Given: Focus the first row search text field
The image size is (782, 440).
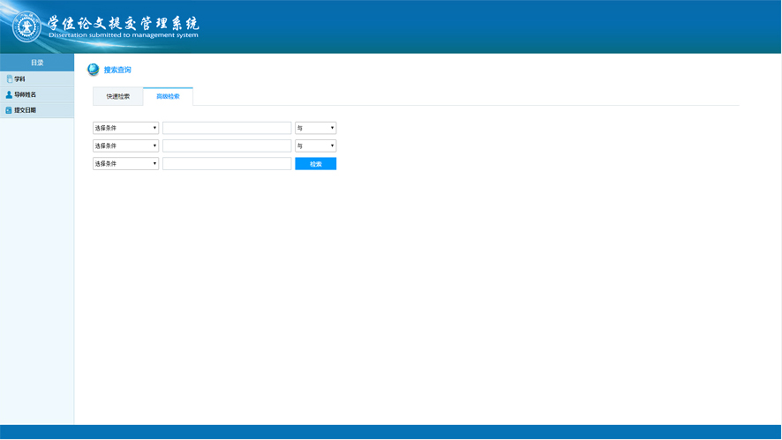Looking at the screenshot, I should (x=227, y=128).
